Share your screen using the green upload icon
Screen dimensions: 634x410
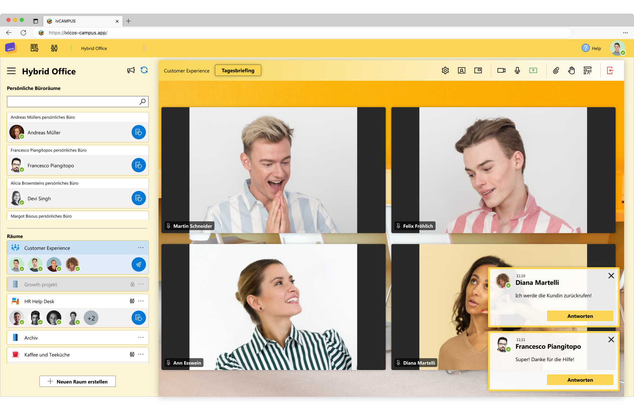pos(533,70)
